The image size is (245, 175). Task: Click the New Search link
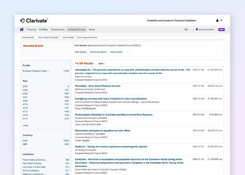(81, 52)
